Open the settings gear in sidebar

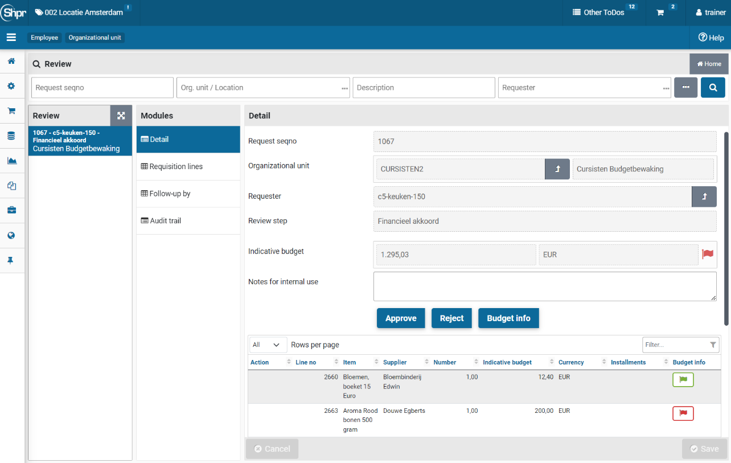11,86
